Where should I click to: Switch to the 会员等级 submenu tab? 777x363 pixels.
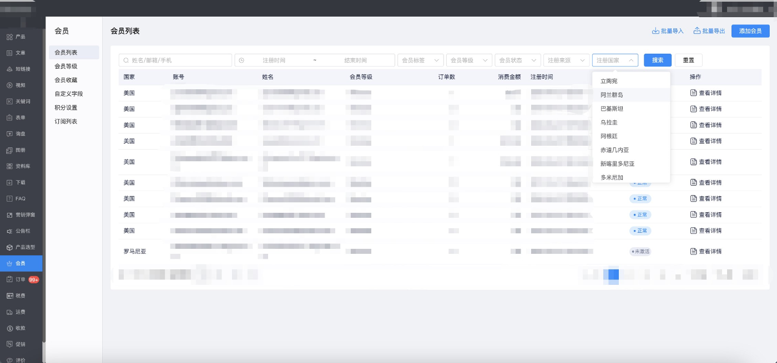pos(65,66)
